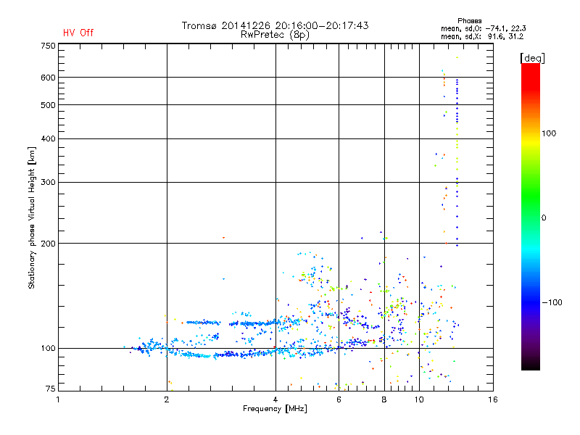Click the 'RwPretec (8p)' subtitle

(x=275, y=35)
